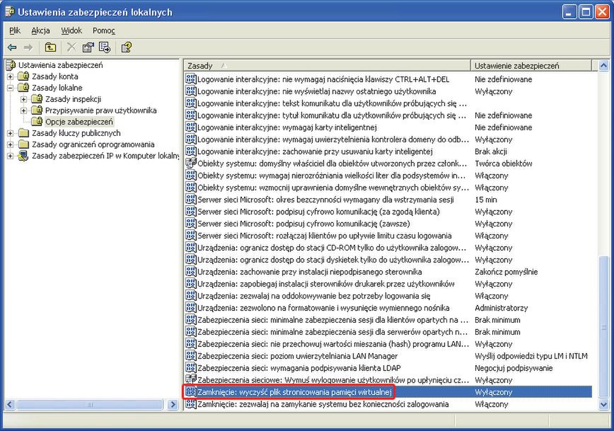This screenshot has height=431, width=614.
Task: Expand the Przypisywanie praw użytkownika node
Action: point(24,110)
